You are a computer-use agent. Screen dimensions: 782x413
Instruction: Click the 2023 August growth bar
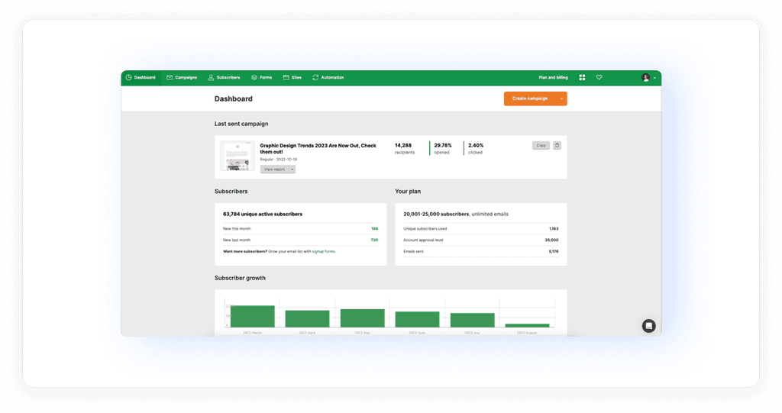point(527,326)
